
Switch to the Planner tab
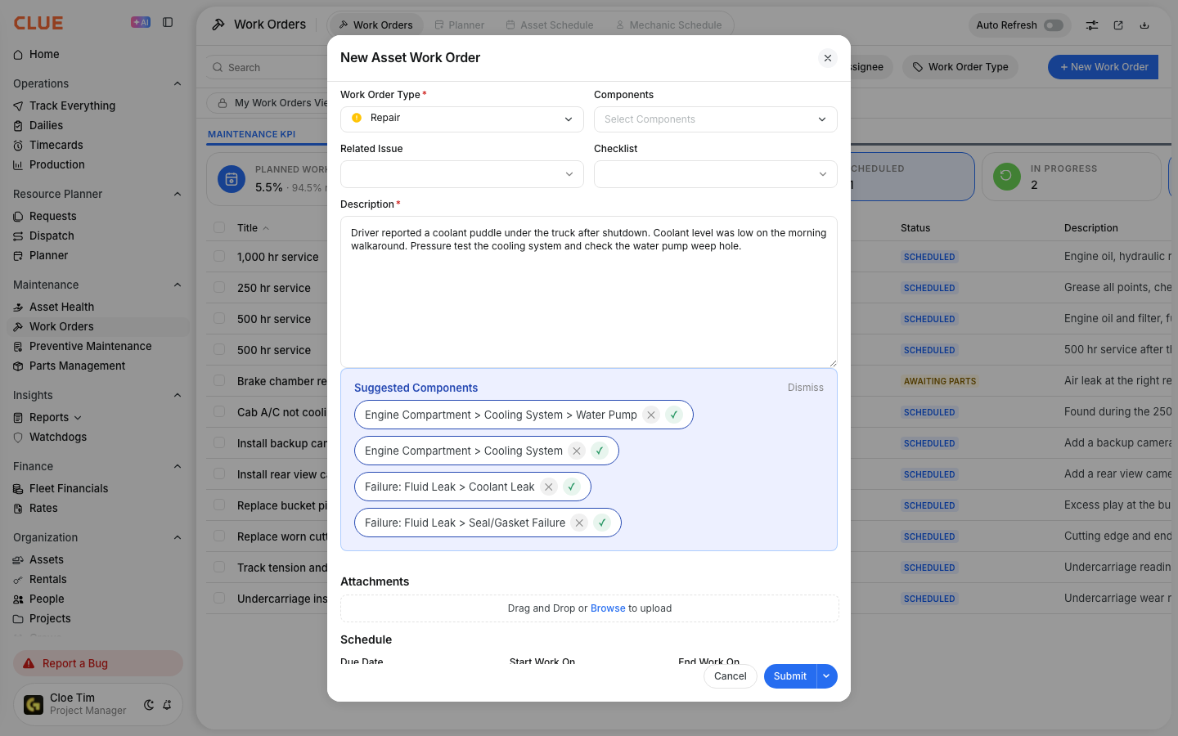[459, 25]
